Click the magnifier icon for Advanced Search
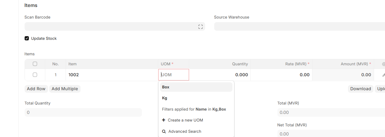The image size is (385, 137). click(x=164, y=132)
